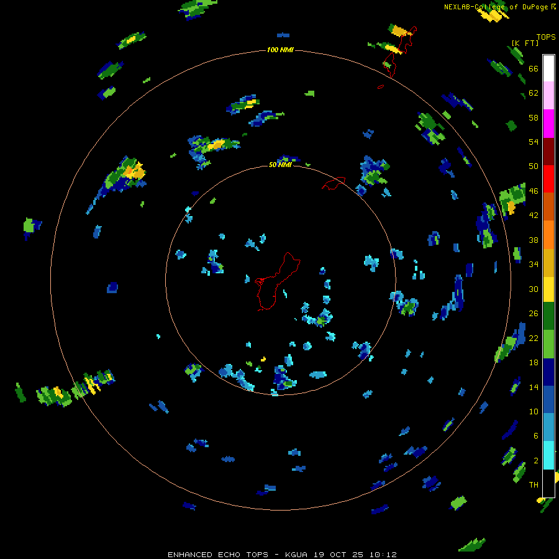Click the "19 OCT 25" date in the caption
Viewport: 559px width, 559px height.
click(x=339, y=555)
